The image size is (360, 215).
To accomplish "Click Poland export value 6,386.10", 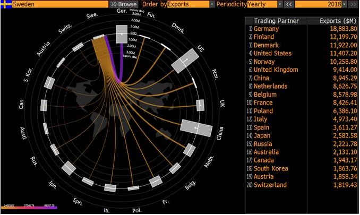I will (345, 111).
